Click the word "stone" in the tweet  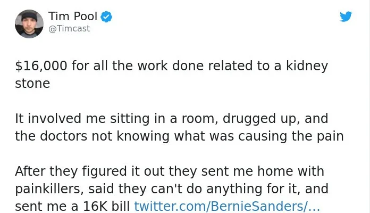click(x=32, y=84)
